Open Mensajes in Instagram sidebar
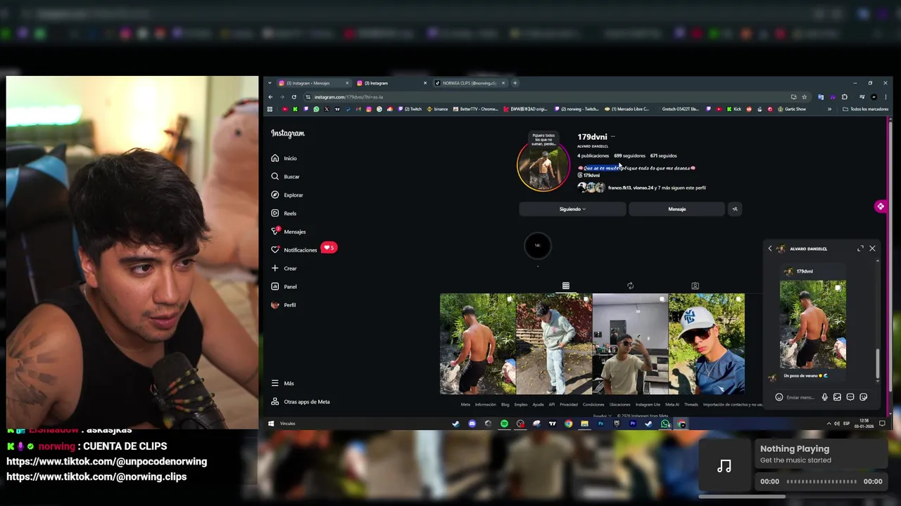This screenshot has height=506, width=901. [x=289, y=231]
